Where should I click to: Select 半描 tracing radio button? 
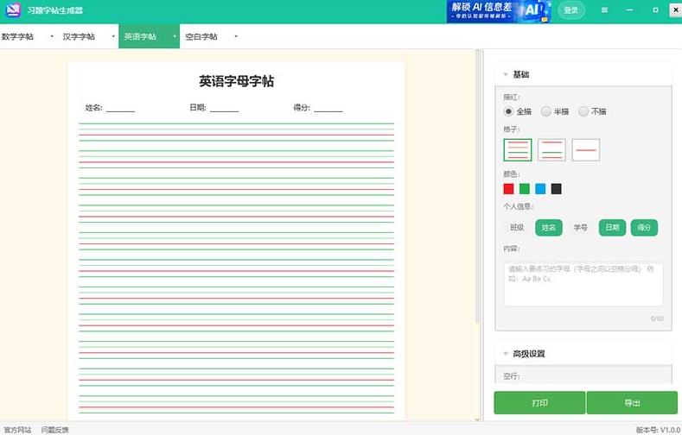pos(546,111)
